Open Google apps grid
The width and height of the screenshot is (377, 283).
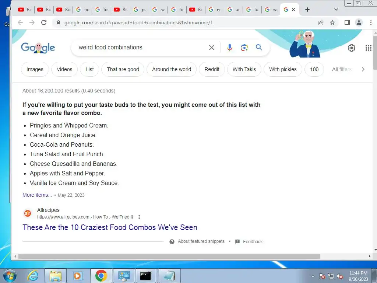click(368, 48)
